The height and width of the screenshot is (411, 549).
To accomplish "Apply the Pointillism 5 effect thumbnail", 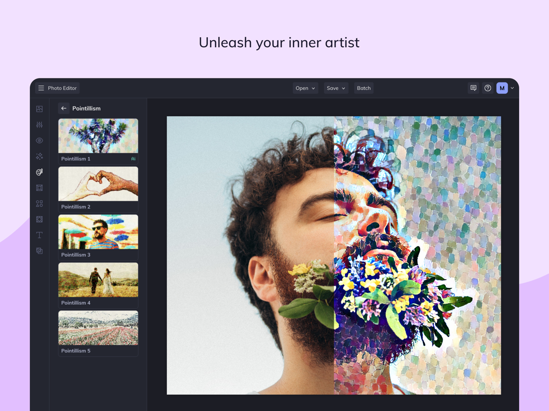I will tap(98, 328).
